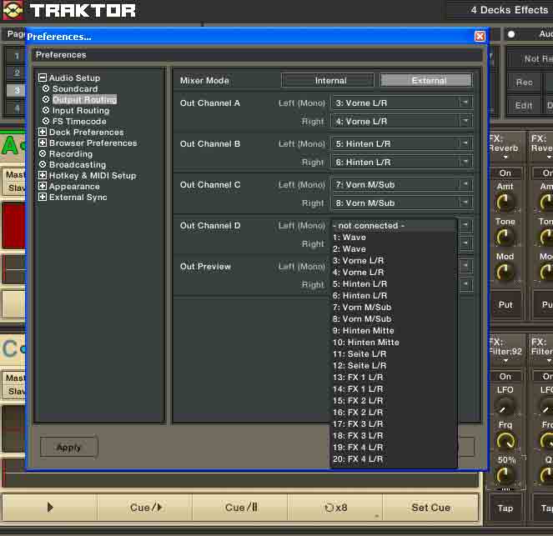Open Out Channel B Right dropdown
Screen dimensions: 553x536
[x=402, y=162]
